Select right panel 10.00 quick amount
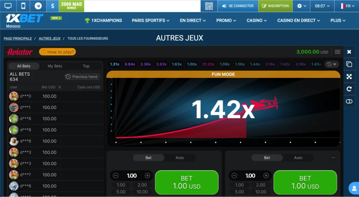This screenshot has height=197, width=359. [x=261, y=192]
